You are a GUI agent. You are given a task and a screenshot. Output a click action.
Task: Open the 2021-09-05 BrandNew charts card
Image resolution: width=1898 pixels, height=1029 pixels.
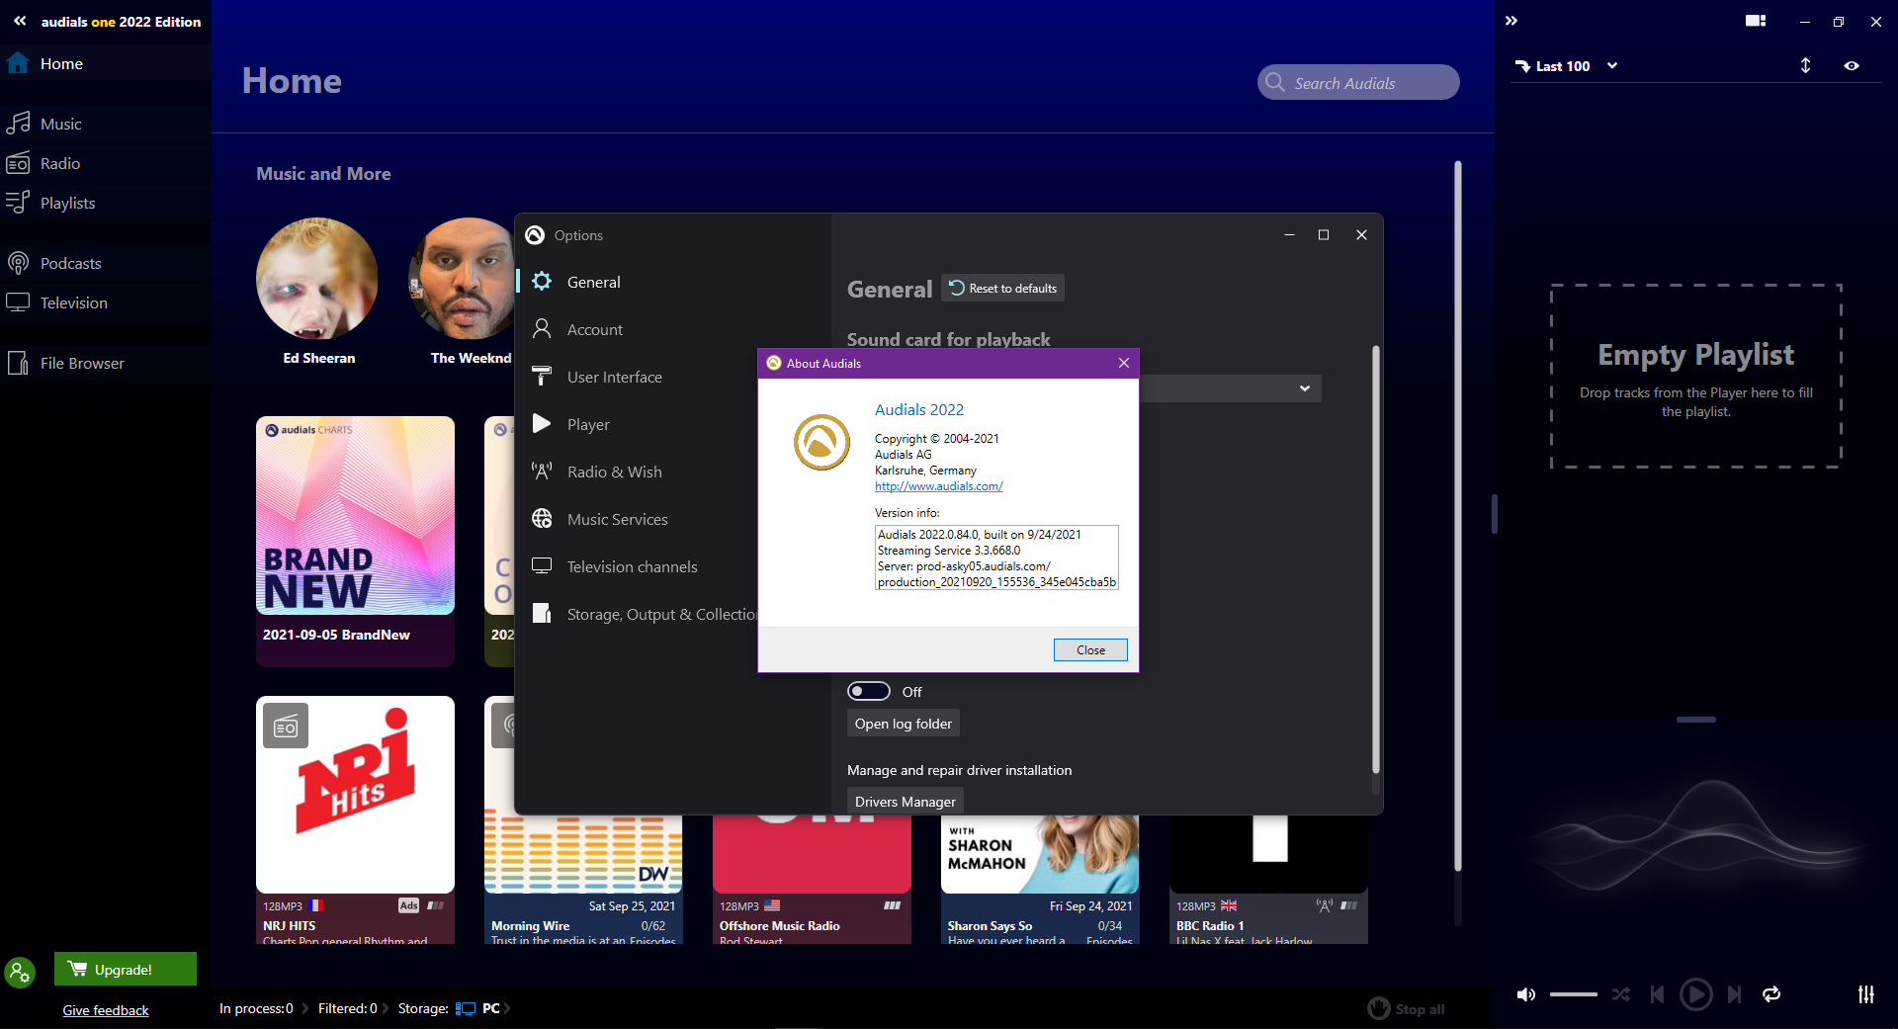coord(355,540)
